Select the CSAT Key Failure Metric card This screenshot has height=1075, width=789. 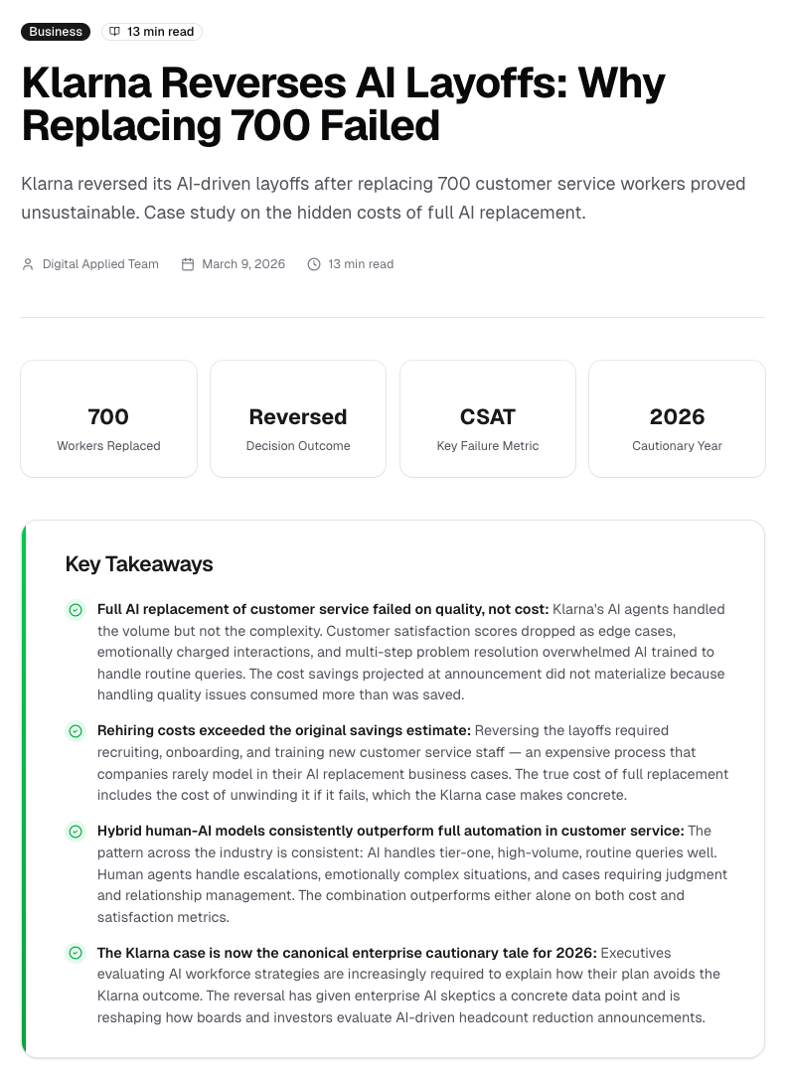click(488, 419)
